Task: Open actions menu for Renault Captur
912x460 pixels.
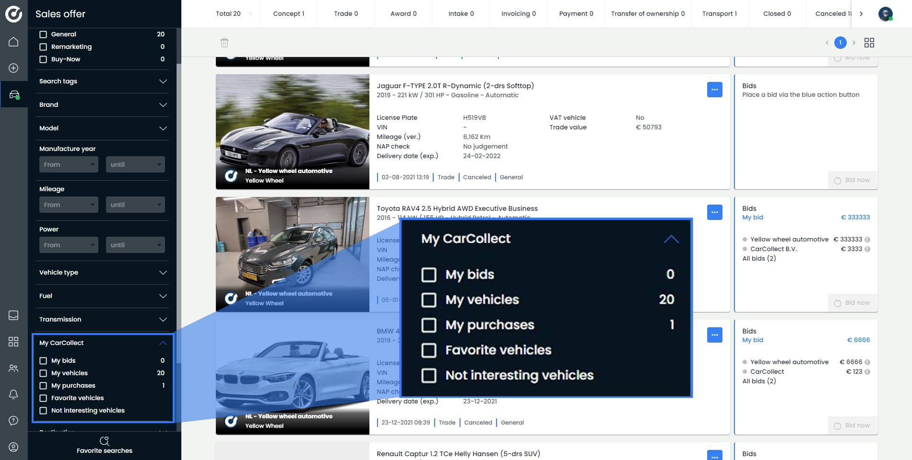Action: (x=714, y=456)
